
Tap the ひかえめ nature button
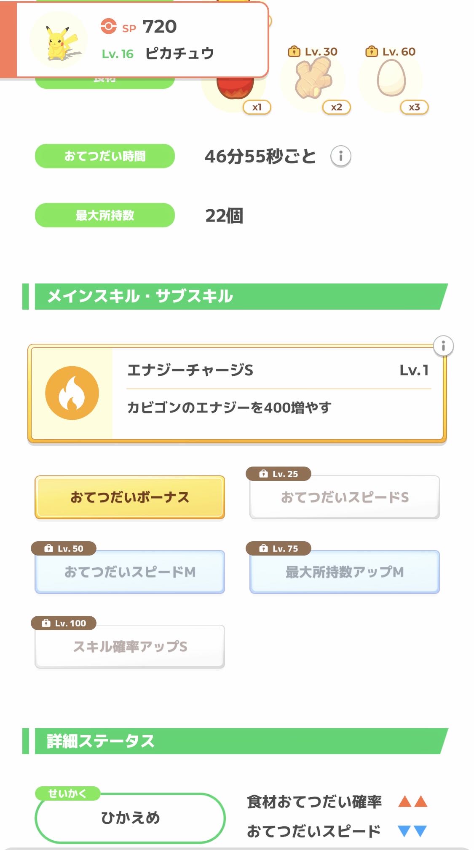click(130, 818)
